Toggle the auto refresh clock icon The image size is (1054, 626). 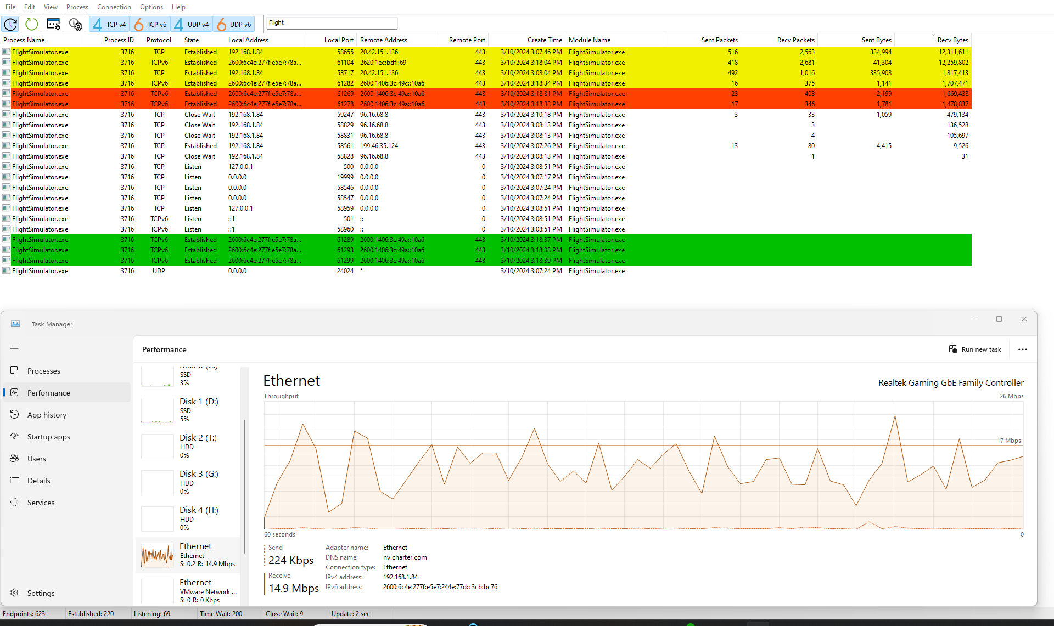pyautogui.click(x=10, y=24)
